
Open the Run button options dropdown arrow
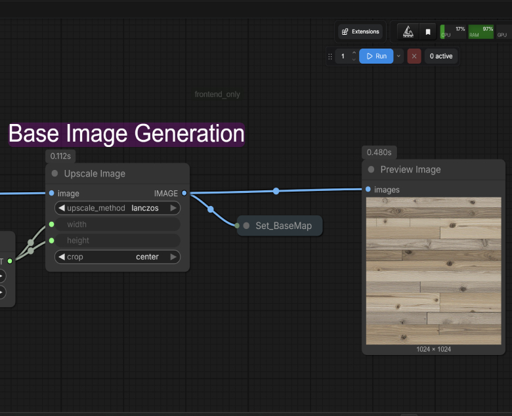tap(398, 56)
